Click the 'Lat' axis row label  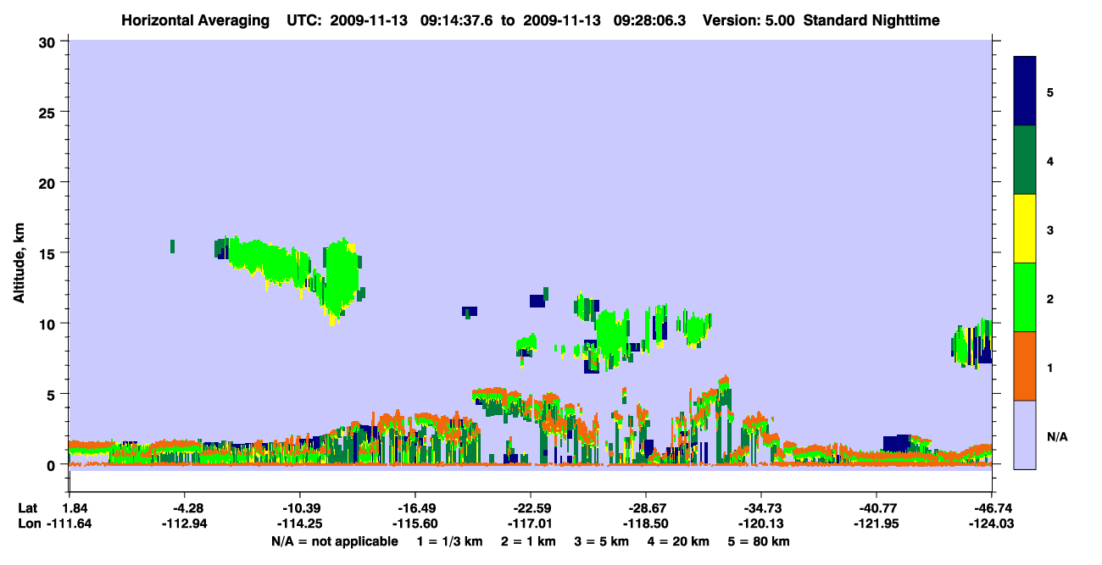[27, 507]
